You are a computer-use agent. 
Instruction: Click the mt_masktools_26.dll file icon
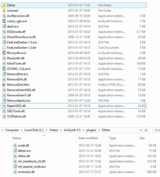15,161
